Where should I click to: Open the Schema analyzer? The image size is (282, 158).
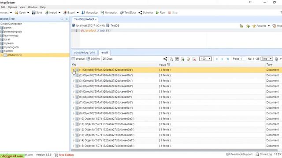click(x=145, y=13)
